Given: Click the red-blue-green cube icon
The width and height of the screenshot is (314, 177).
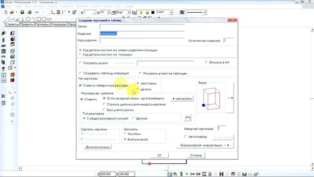Looking at the screenshot, I should (x=12, y=80).
